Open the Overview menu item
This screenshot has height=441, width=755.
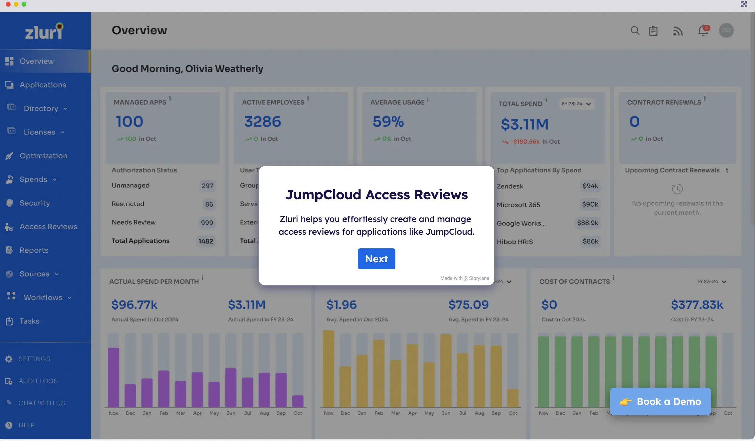click(45, 61)
